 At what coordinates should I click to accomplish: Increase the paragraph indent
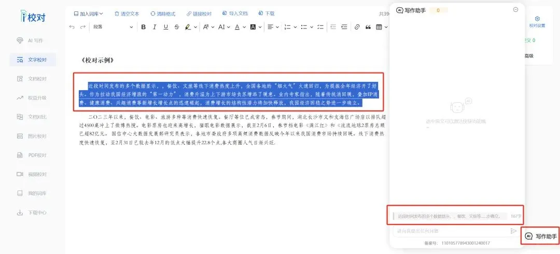click(344, 27)
